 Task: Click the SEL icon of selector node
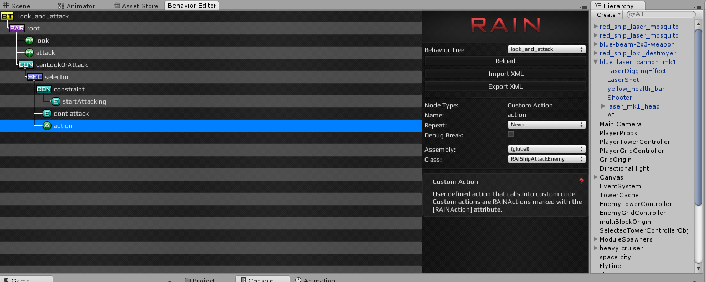tap(34, 77)
